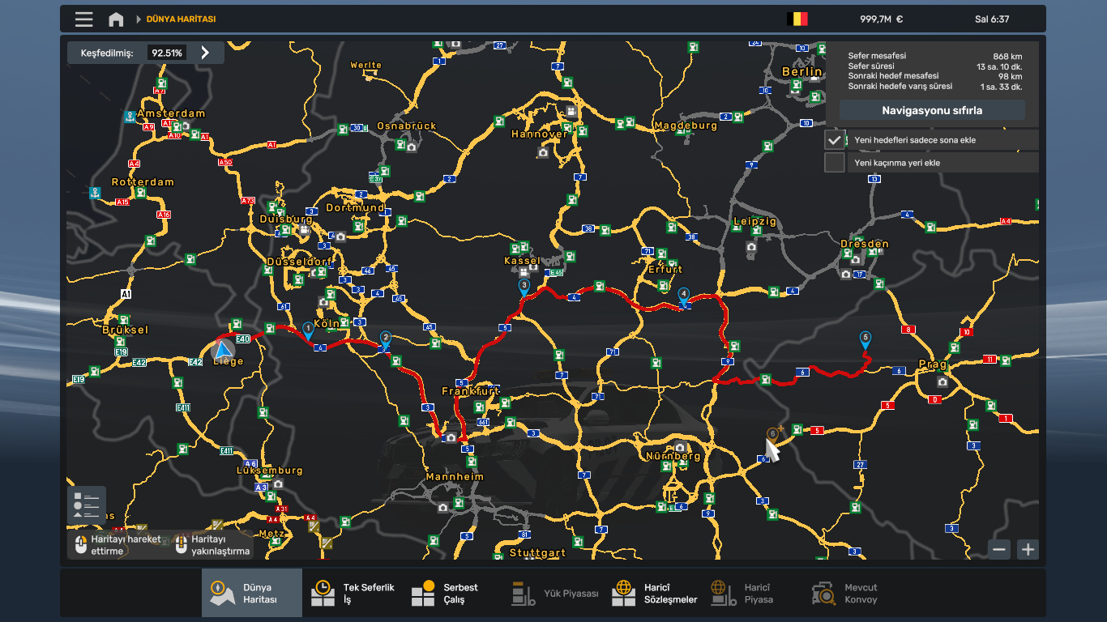Click the Mannheim city label
Viewport: 1107px width, 622px height.
tap(455, 477)
